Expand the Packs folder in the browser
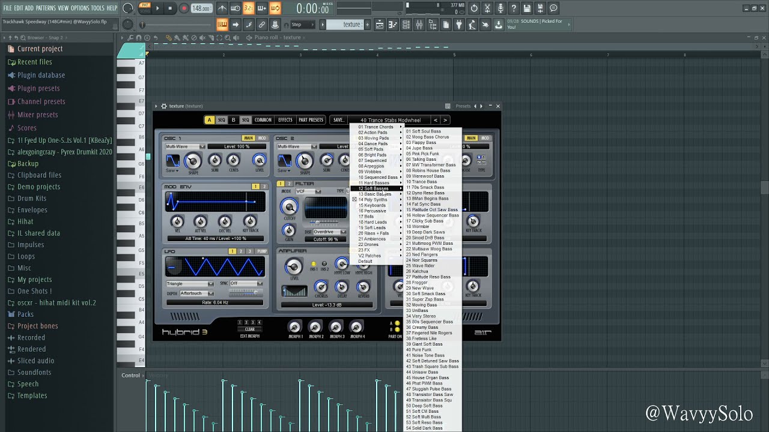The image size is (769, 432). [25, 314]
